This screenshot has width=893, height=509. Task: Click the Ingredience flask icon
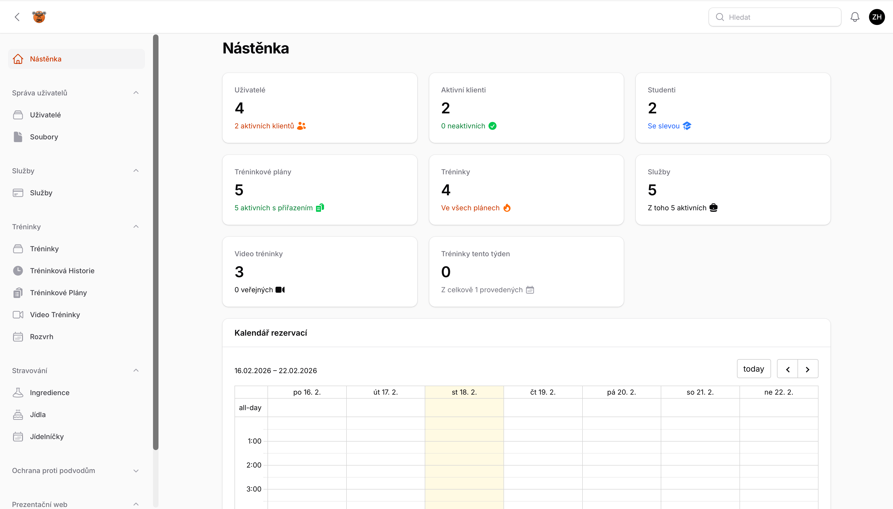(x=18, y=393)
